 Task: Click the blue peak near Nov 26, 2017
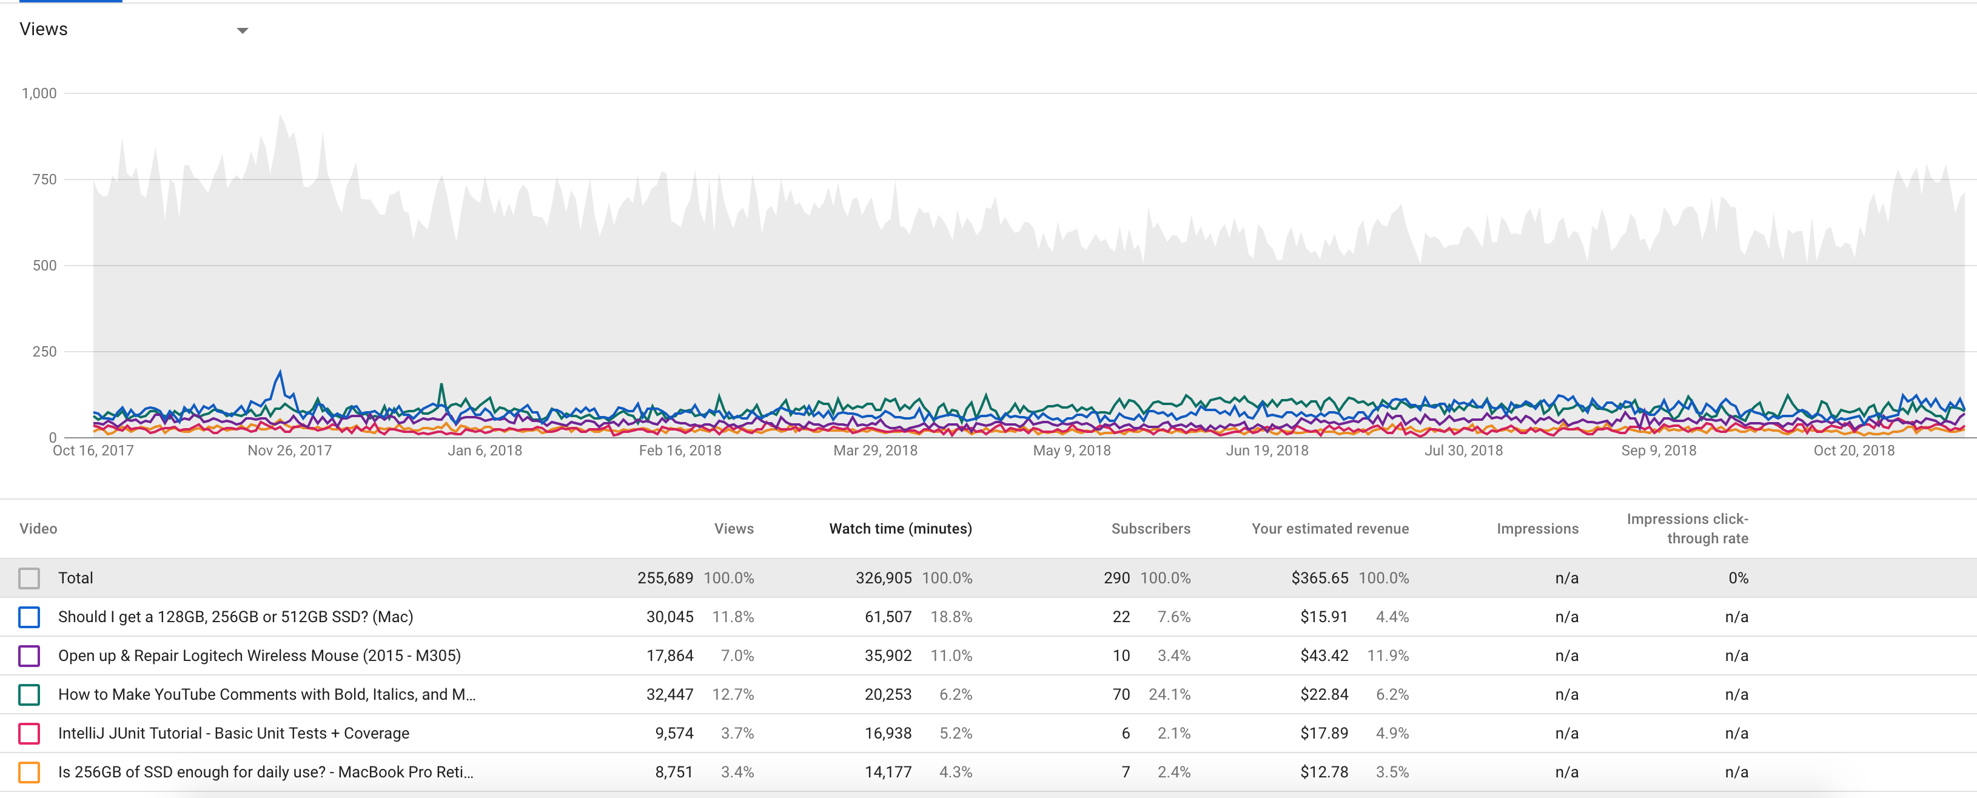click(280, 373)
